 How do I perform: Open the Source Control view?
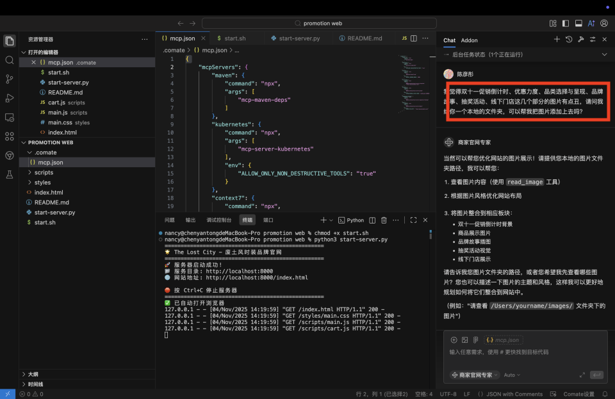(10, 79)
